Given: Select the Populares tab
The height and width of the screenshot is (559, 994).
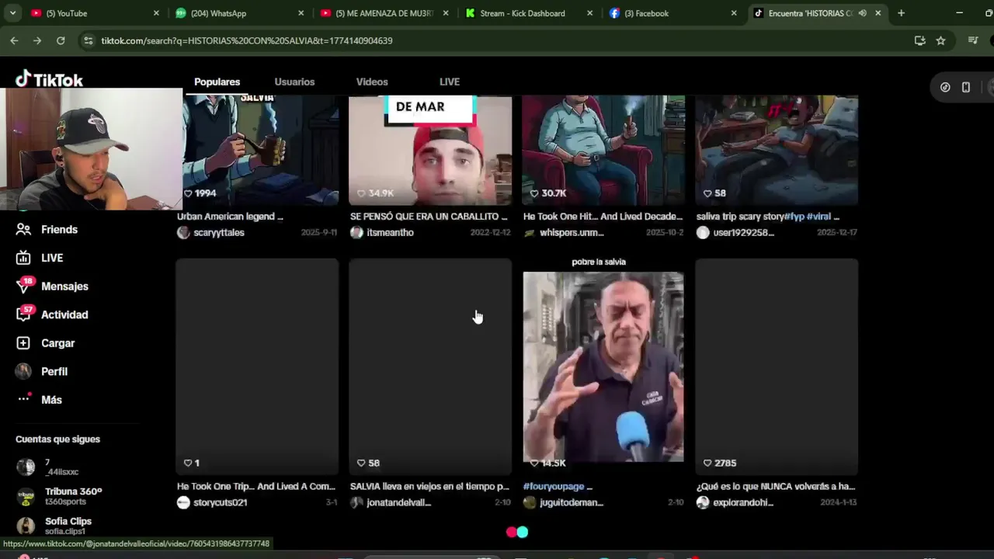Looking at the screenshot, I should [217, 82].
